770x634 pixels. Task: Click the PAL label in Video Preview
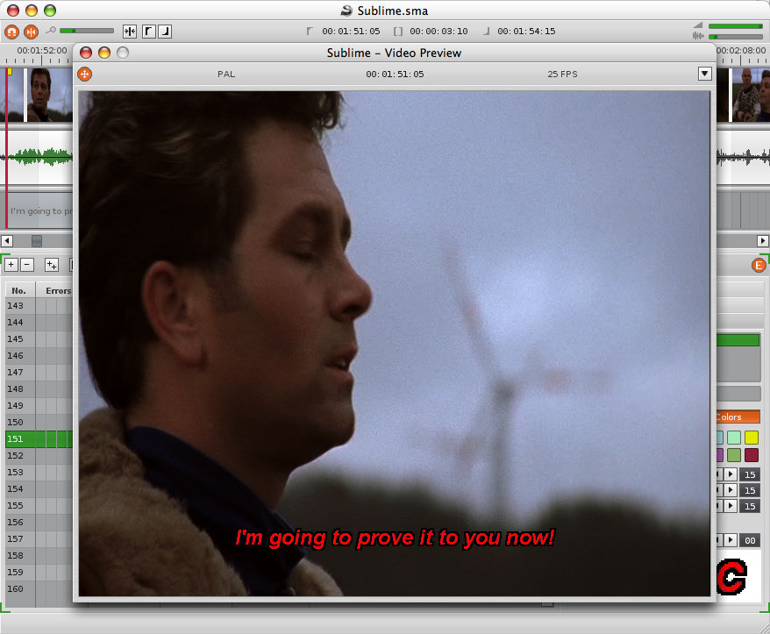(226, 75)
